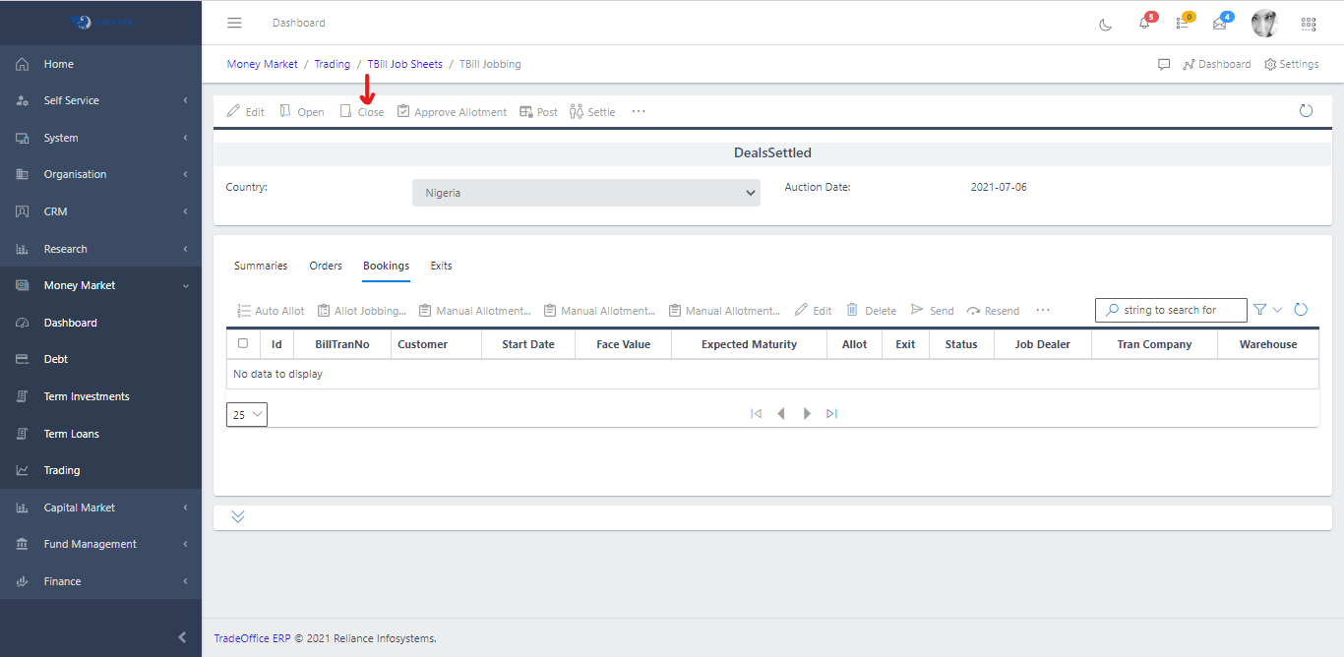Open the Country dropdown showing Nigeria
The image size is (1344, 657).
point(585,193)
